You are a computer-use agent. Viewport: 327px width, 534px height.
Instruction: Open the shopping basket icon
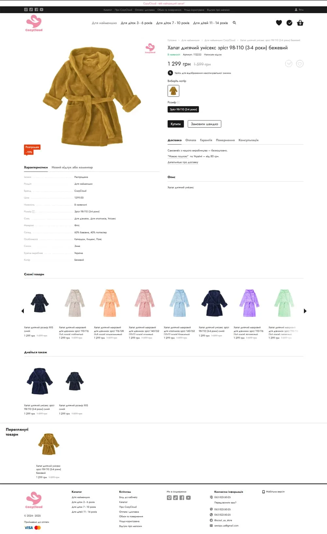(300, 23)
